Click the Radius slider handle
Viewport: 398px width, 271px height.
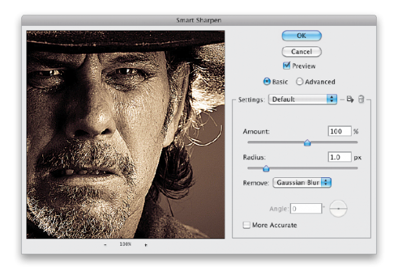(x=266, y=169)
